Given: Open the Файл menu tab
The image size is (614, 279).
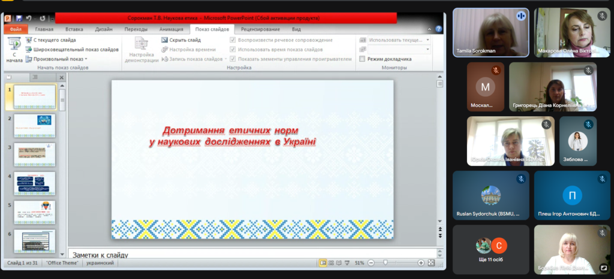Looking at the screenshot, I should pos(16,29).
